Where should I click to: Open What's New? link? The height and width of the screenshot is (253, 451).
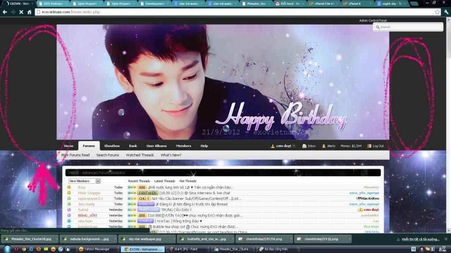(171, 155)
